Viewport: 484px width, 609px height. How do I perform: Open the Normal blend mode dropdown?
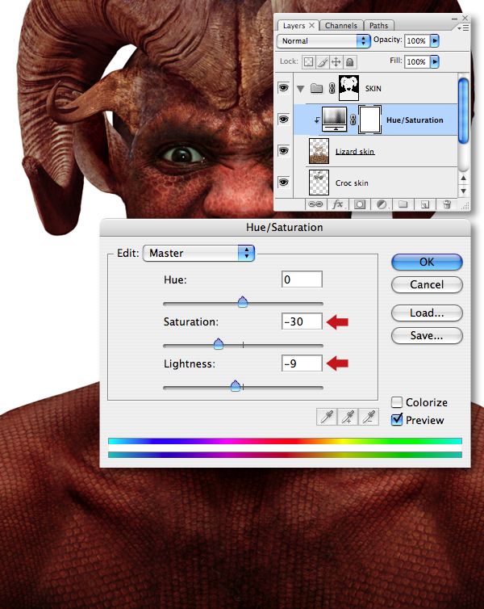(x=323, y=40)
